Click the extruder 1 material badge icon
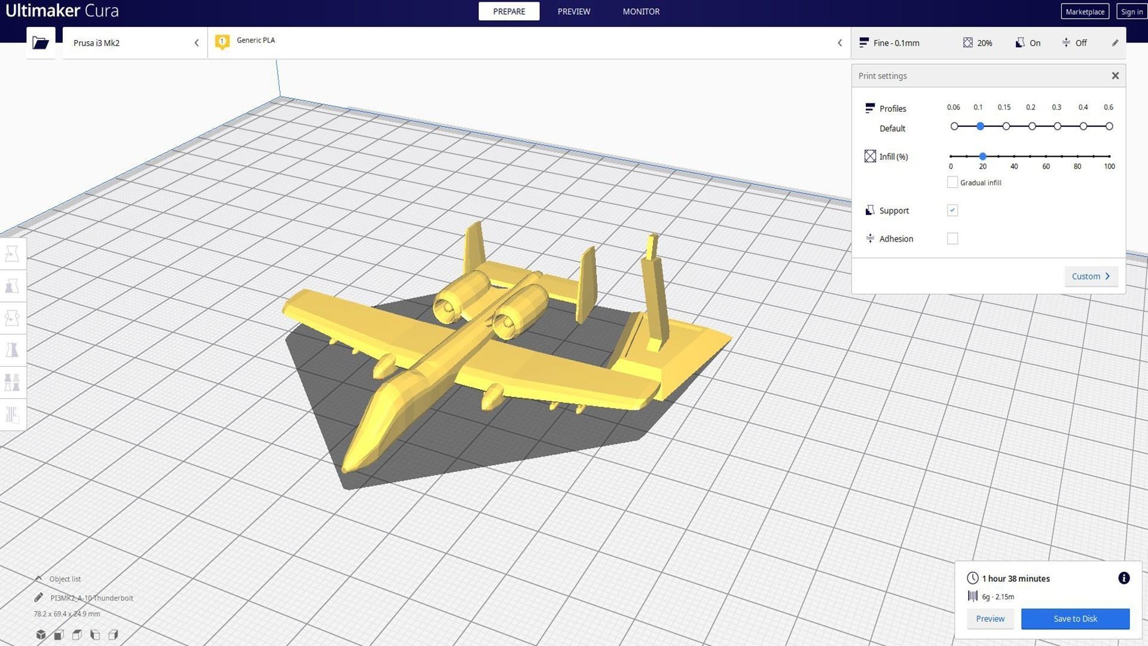The height and width of the screenshot is (646, 1148). pyautogui.click(x=222, y=42)
